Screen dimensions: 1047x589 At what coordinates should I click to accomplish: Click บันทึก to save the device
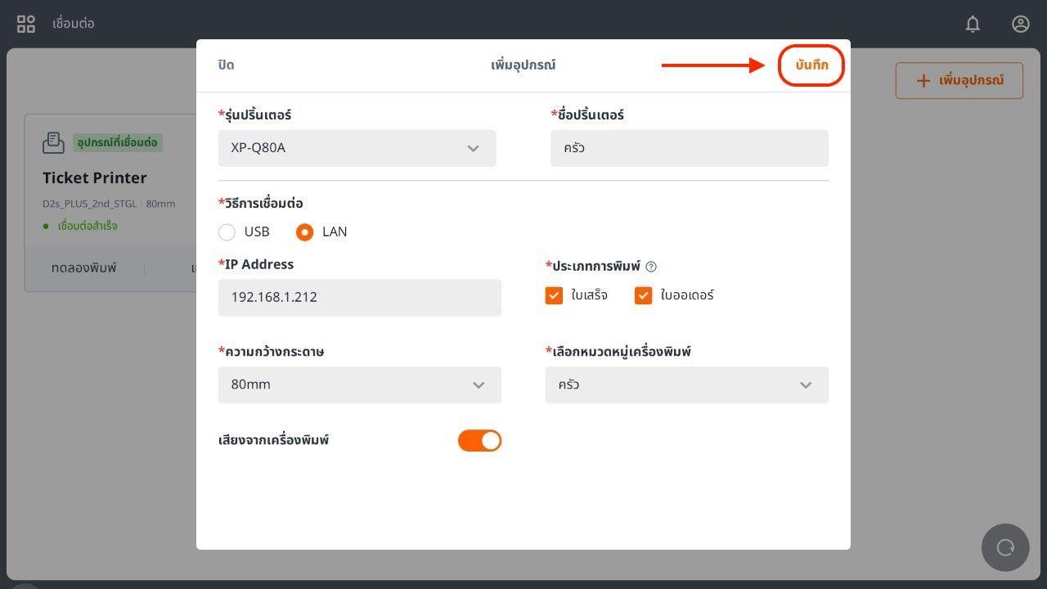811,65
